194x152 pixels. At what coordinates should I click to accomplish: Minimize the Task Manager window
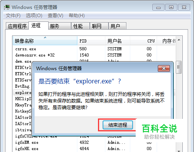point(158,7)
